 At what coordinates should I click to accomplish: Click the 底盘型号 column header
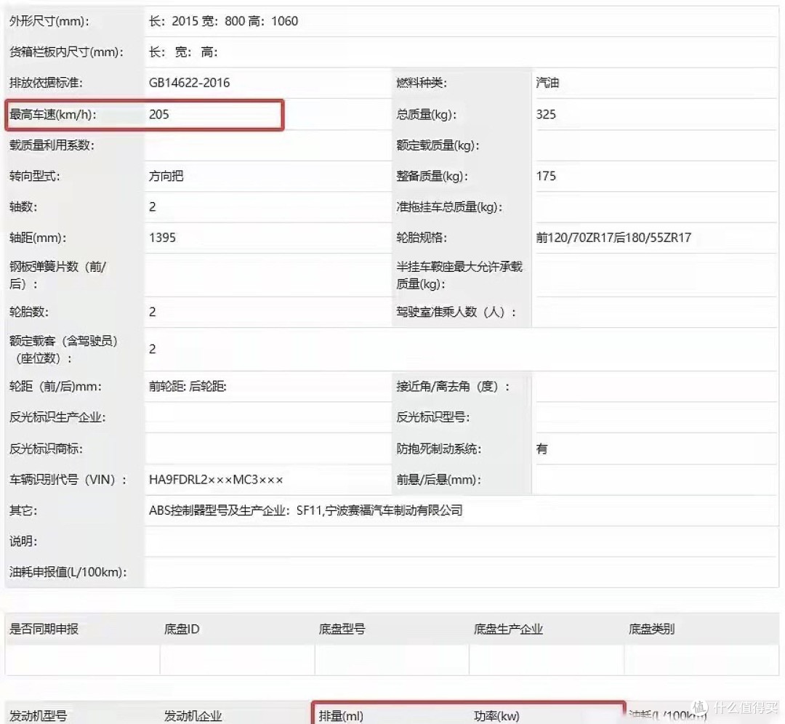[342, 629]
